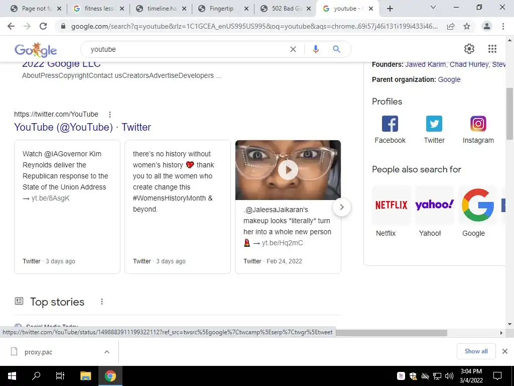Open File Explorer from taskbar

tap(85, 376)
